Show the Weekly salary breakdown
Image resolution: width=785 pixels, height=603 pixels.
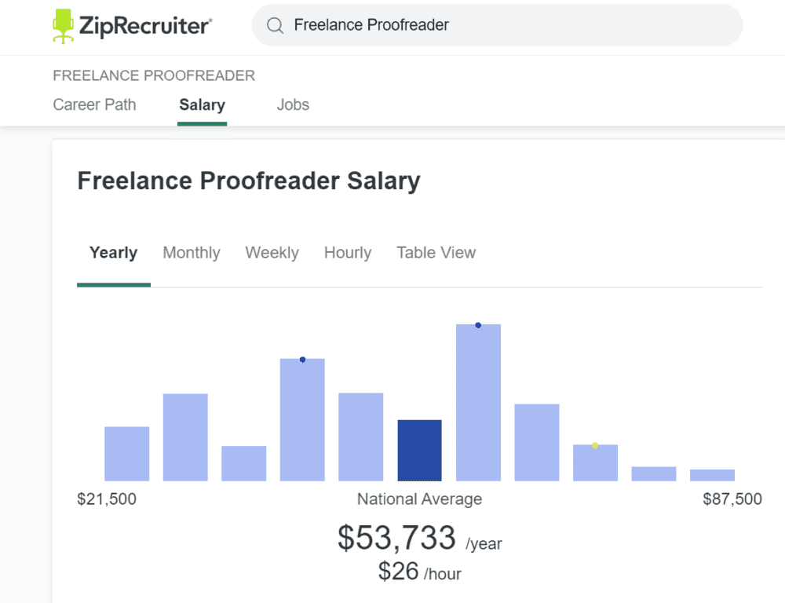pos(272,253)
